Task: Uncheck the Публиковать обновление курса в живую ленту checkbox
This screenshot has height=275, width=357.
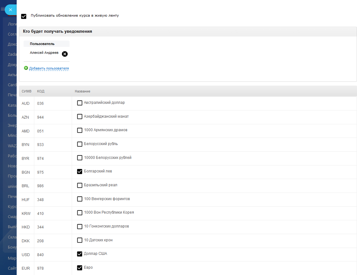Action: tap(24, 16)
